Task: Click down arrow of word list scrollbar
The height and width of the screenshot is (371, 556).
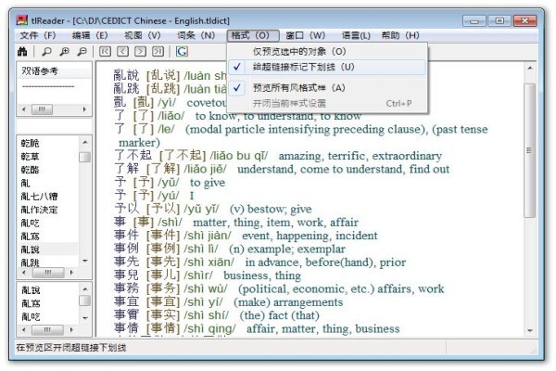Action: pos(85,262)
